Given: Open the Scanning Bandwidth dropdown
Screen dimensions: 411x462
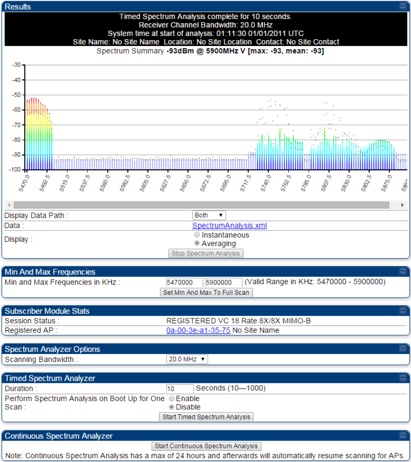Looking at the screenshot, I should [187, 359].
